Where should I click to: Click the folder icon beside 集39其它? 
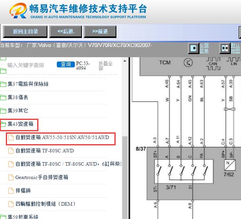(3, 110)
